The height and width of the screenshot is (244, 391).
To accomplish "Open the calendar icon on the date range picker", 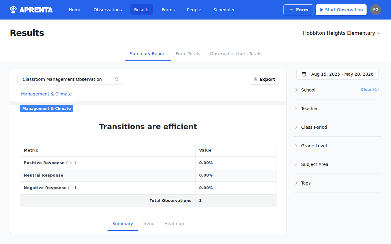I will point(304,74).
